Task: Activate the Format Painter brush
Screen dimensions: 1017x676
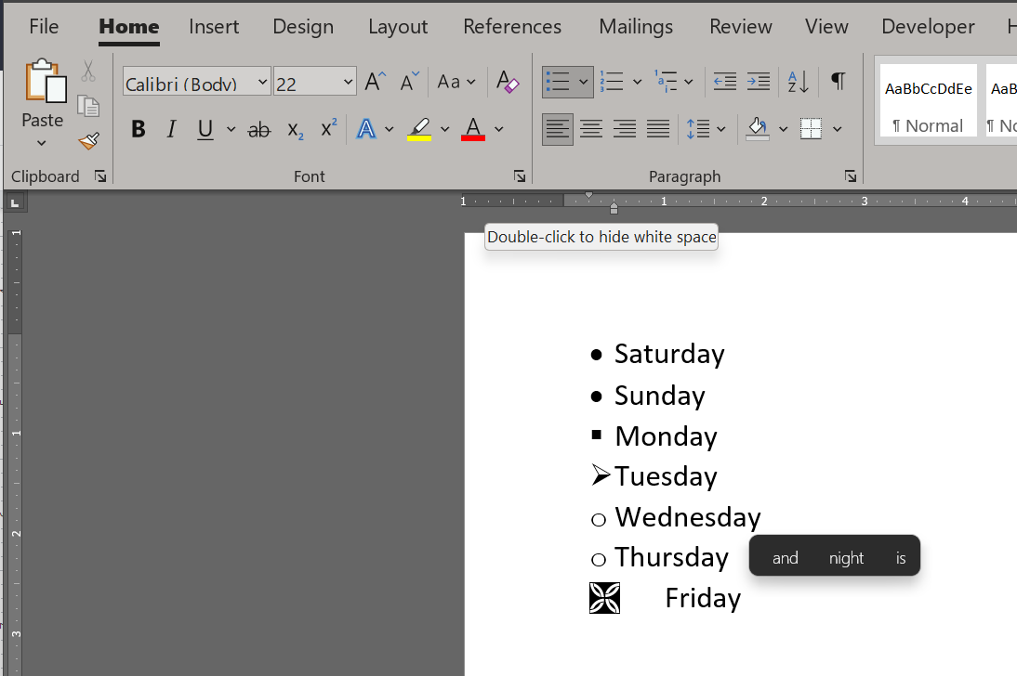Action: click(88, 140)
